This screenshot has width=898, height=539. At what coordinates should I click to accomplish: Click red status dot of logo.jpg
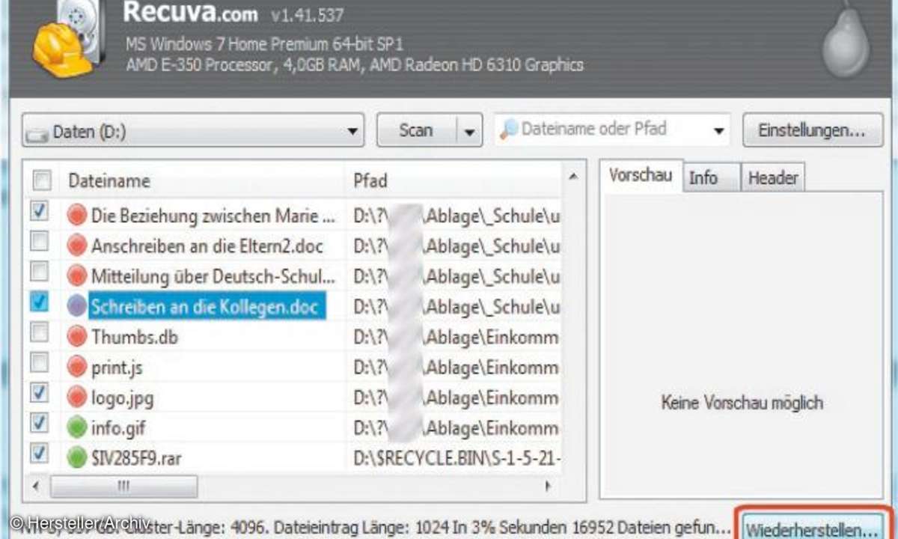pyautogui.click(x=77, y=397)
